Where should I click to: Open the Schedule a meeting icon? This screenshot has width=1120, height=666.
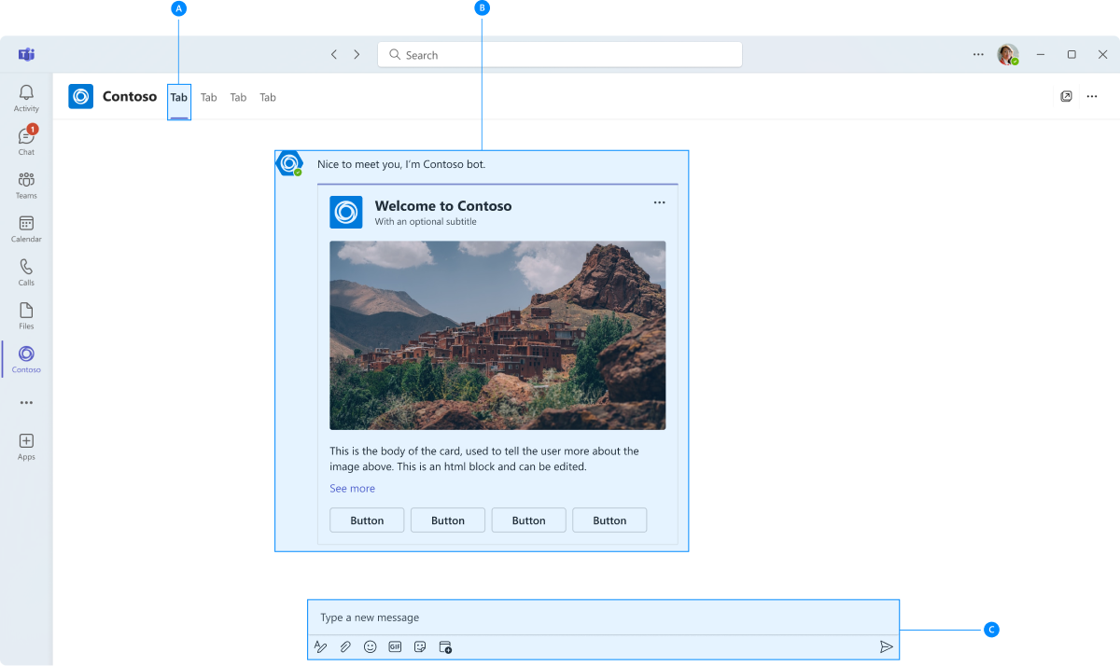tap(445, 646)
